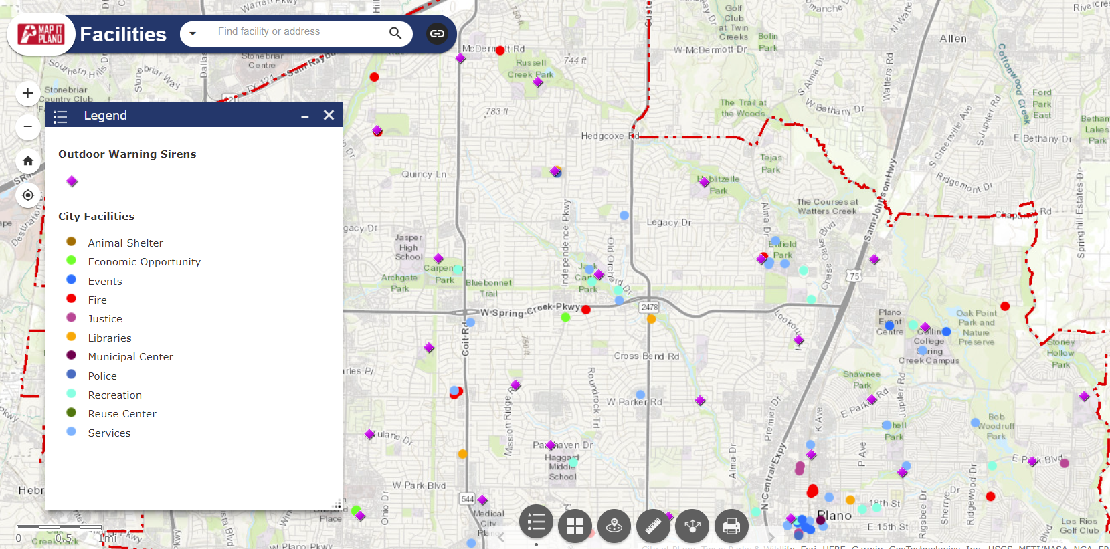1110x549 pixels.
Task: Click the link/share chain icon
Action: (437, 33)
